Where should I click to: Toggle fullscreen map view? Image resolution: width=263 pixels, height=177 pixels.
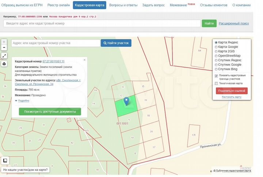pos(4,57)
